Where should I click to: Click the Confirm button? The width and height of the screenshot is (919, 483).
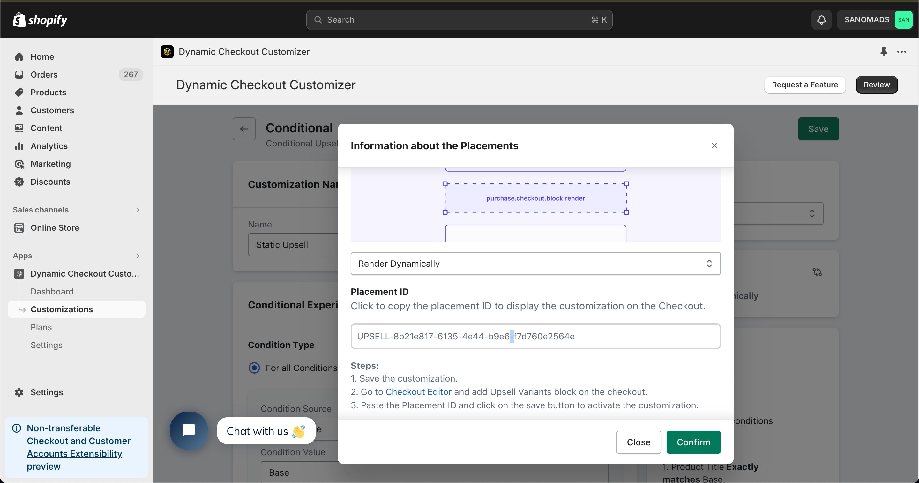click(693, 442)
